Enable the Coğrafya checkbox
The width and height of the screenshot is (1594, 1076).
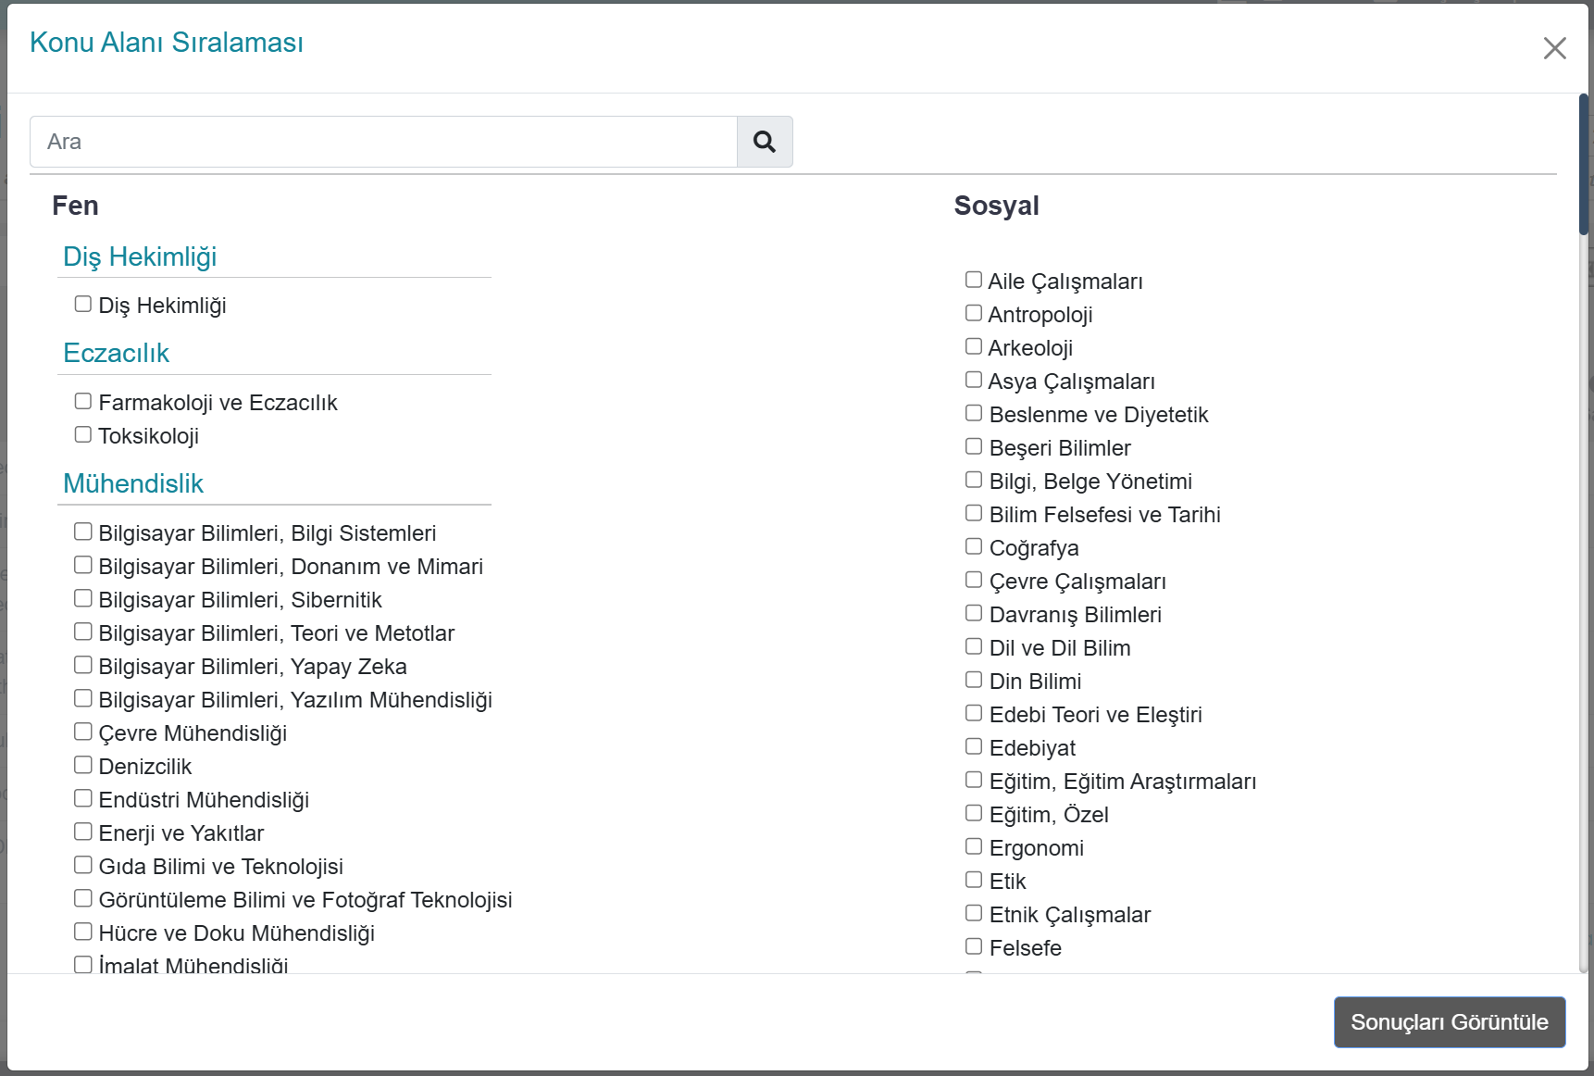pos(974,546)
